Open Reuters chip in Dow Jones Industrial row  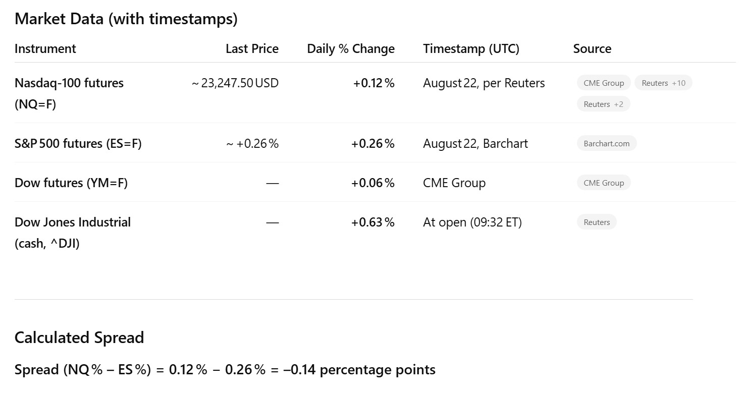point(596,222)
